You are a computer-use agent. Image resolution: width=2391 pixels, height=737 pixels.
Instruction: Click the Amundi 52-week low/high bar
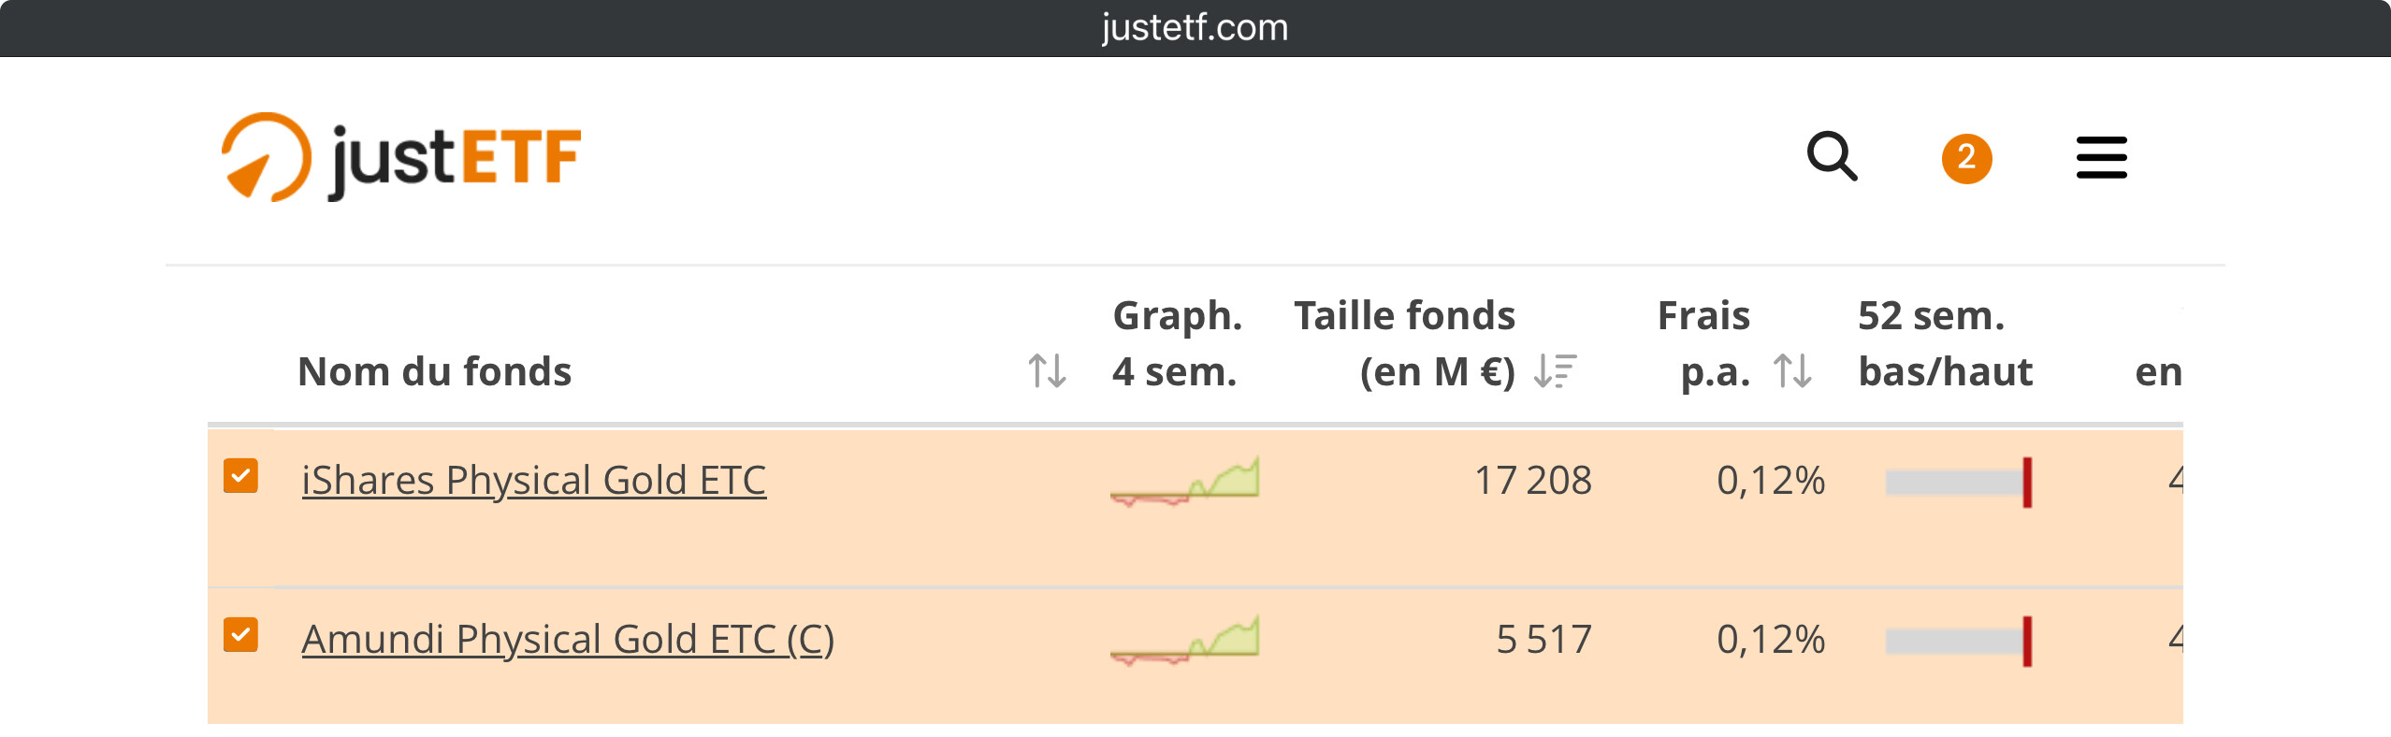[x=1958, y=642]
